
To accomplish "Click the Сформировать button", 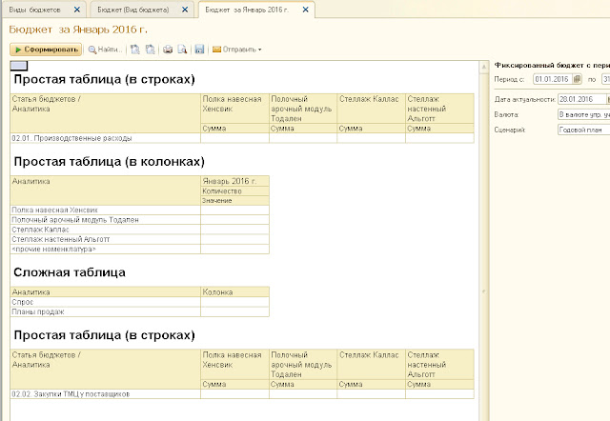I will tap(46, 50).
